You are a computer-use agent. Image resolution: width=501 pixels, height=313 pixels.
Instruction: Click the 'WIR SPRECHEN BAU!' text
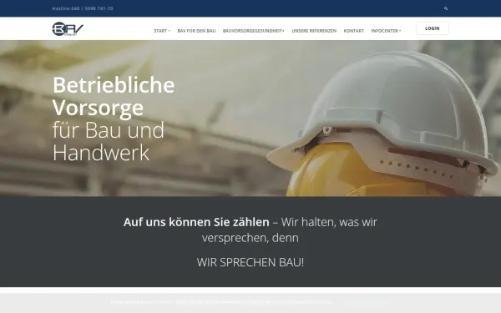pyautogui.click(x=250, y=262)
